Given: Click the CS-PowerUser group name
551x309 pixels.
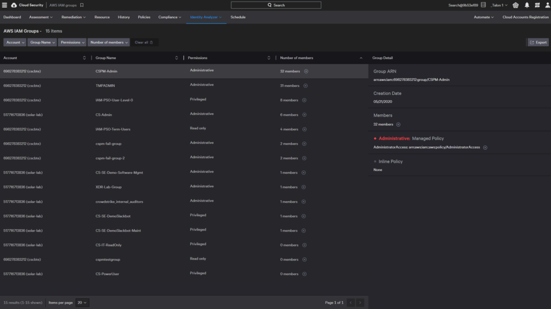Looking at the screenshot, I should click(x=107, y=274).
